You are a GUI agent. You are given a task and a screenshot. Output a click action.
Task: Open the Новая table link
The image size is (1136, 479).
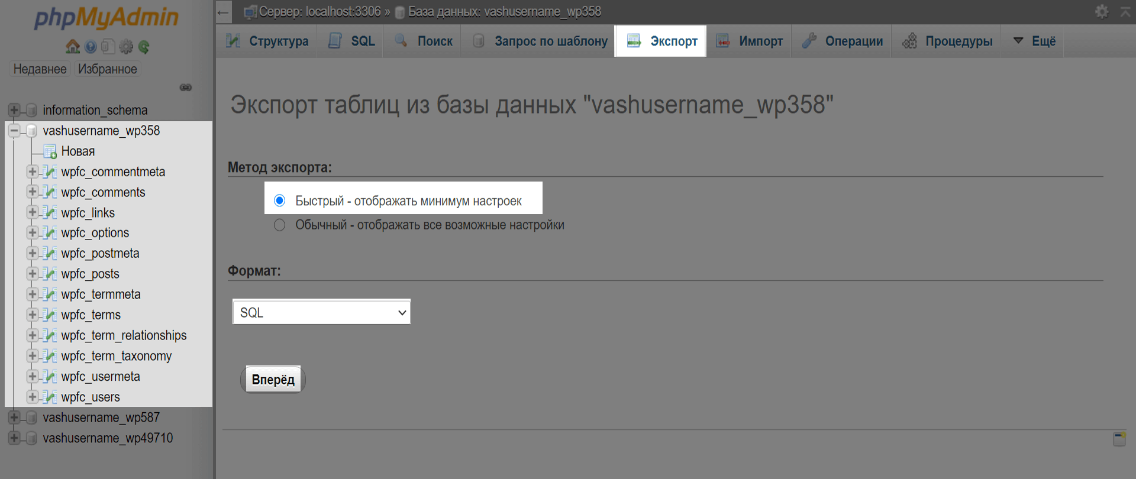click(x=78, y=151)
